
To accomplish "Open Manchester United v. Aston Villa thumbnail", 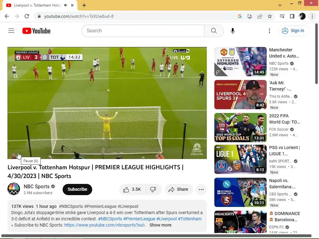I will click(240, 62).
